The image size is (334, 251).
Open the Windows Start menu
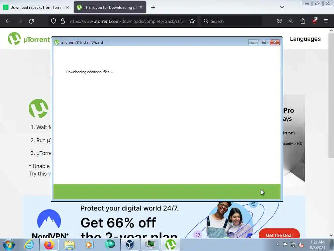9,244
